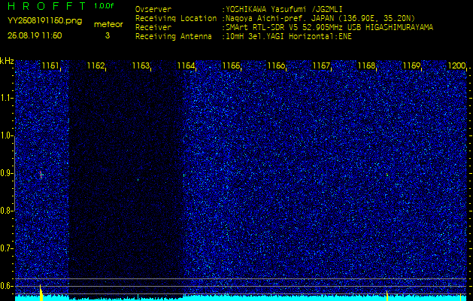The image size is (473, 301).
Task: Click the Receiving Antenna field label
Action: (174, 37)
